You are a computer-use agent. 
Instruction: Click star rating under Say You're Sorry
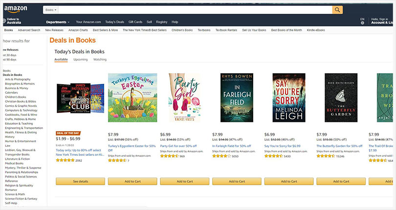click(273, 156)
